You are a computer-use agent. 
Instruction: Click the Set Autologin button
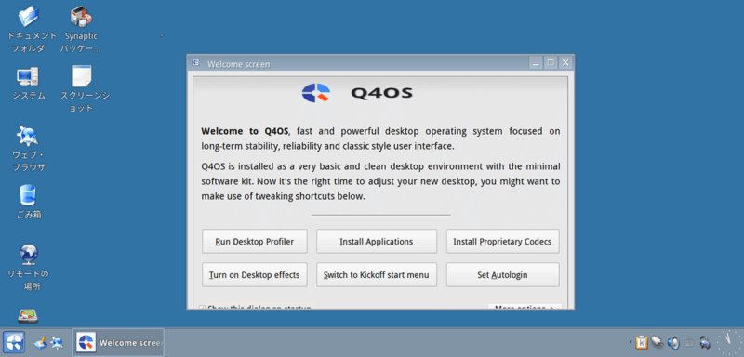pos(502,274)
